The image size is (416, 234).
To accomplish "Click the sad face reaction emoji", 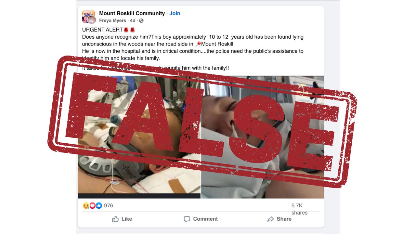I will click(86, 205).
